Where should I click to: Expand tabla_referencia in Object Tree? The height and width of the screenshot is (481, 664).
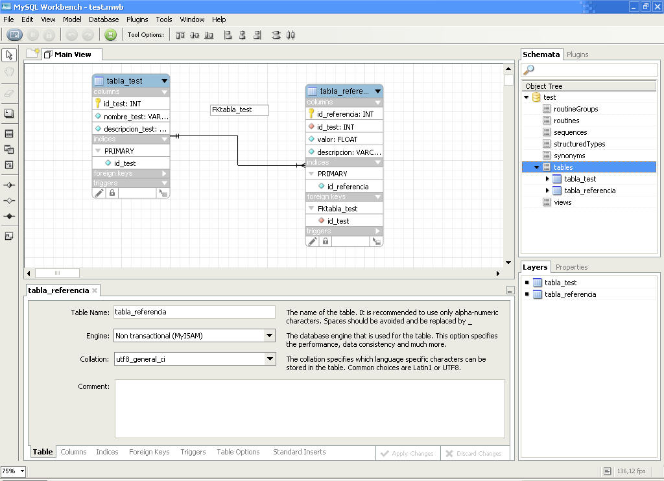[547, 191]
